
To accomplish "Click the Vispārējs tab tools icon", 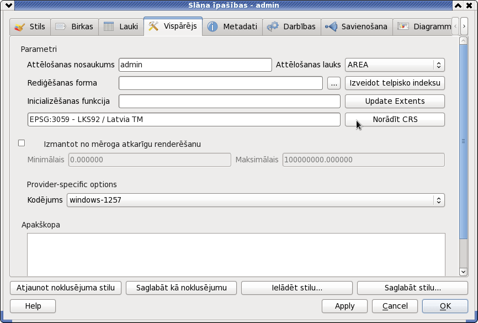I will pos(153,27).
